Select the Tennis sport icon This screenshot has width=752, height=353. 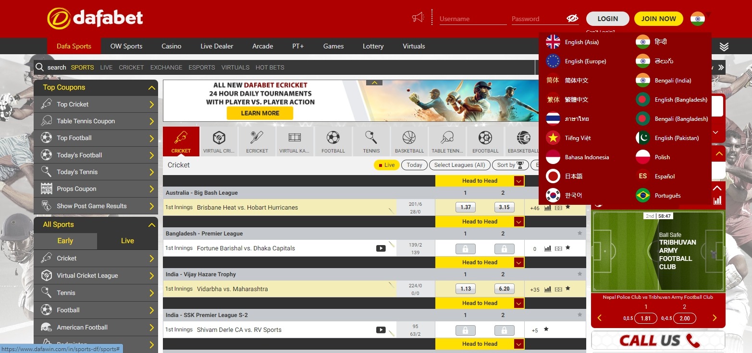tap(371, 141)
